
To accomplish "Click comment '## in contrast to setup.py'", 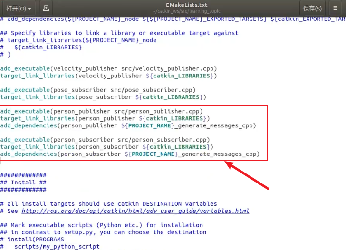I will click(103, 232).
